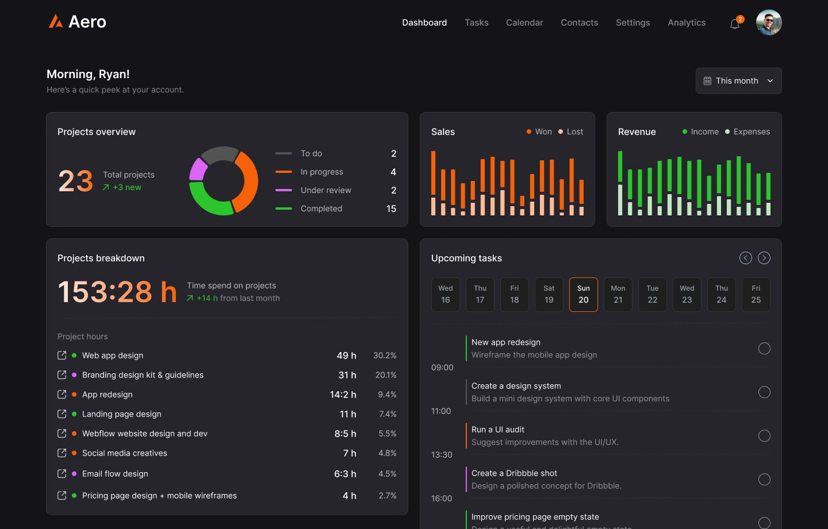Open notifications via the bell icon
The image size is (828, 529).
pyautogui.click(x=734, y=23)
